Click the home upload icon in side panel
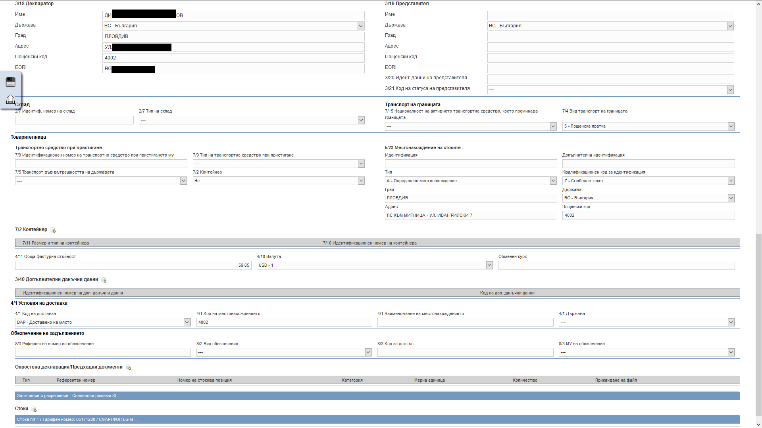This screenshot has width=762, height=428. [x=11, y=99]
